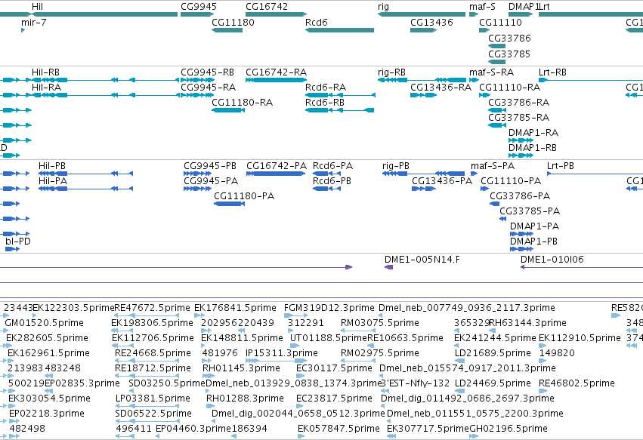Click the DME1-005N14.F clone label

coord(422,260)
